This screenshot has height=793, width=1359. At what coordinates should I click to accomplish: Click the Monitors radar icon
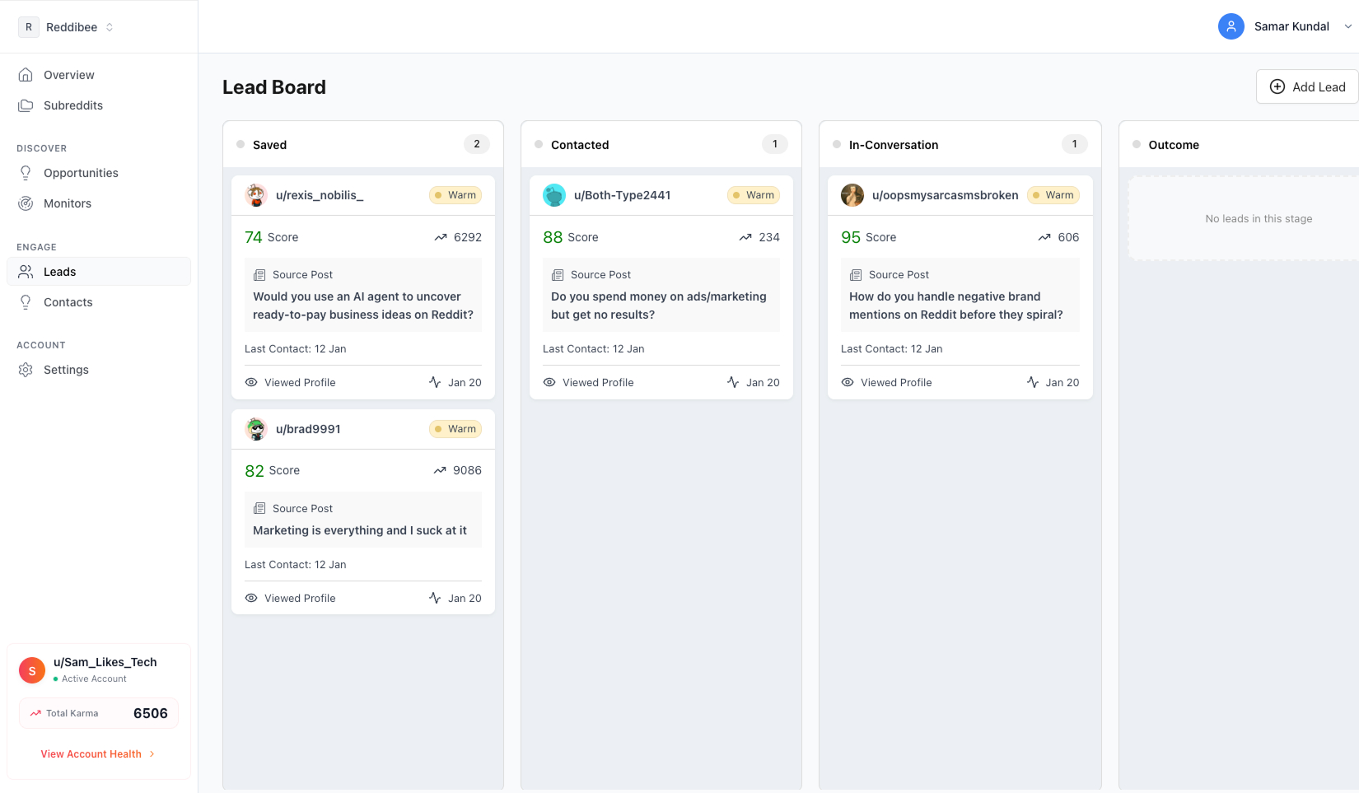pyautogui.click(x=26, y=203)
